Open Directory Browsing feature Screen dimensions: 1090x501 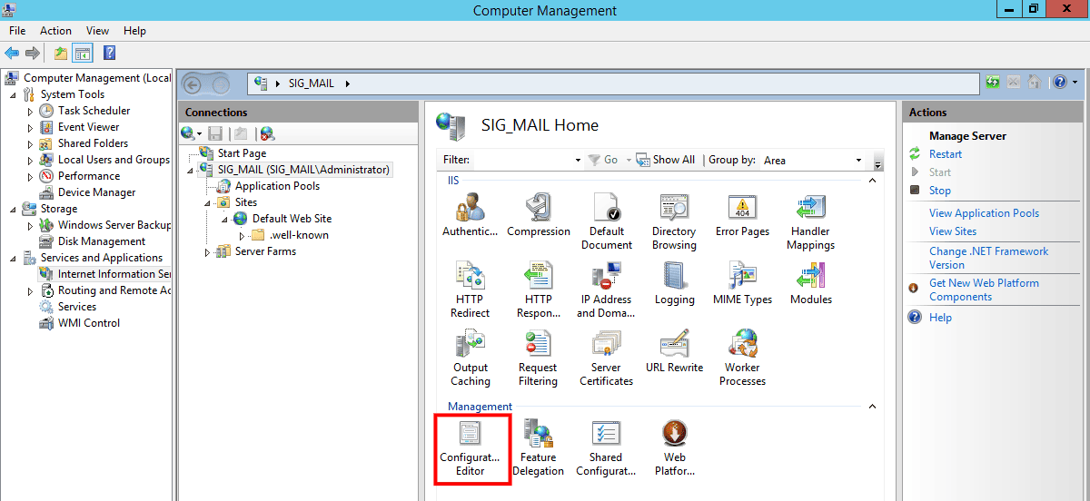pyautogui.click(x=674, y=221)
